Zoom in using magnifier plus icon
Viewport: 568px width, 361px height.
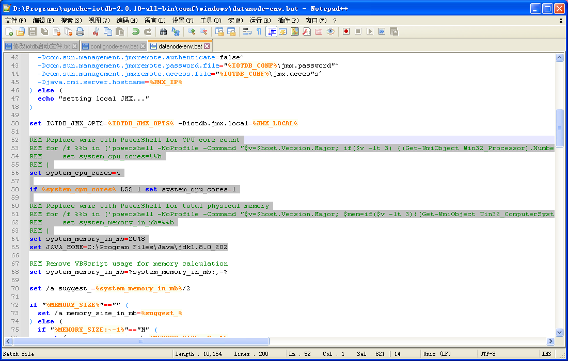pyautogui.click(x=191, y=32)
